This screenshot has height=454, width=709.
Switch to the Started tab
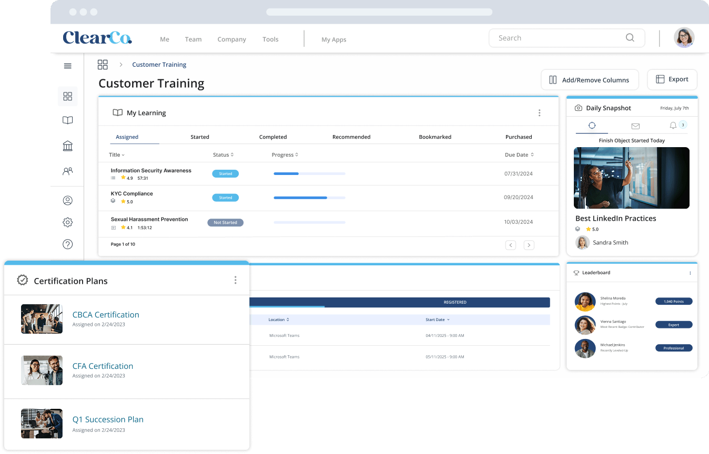click(x=200, y=137)
